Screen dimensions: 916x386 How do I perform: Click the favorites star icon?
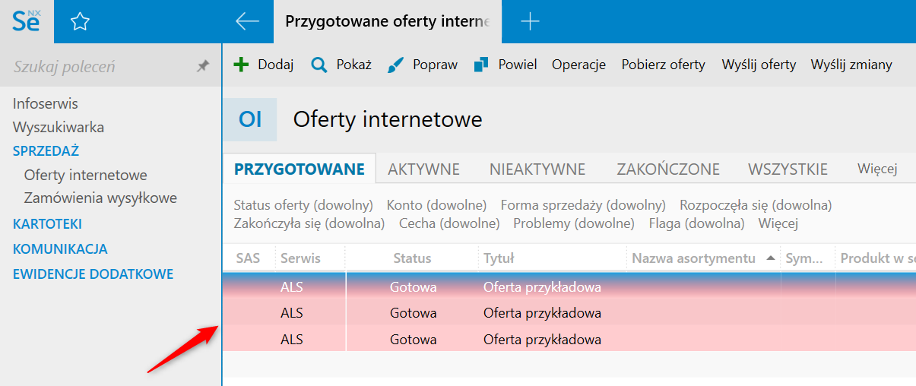coord(80,22)
